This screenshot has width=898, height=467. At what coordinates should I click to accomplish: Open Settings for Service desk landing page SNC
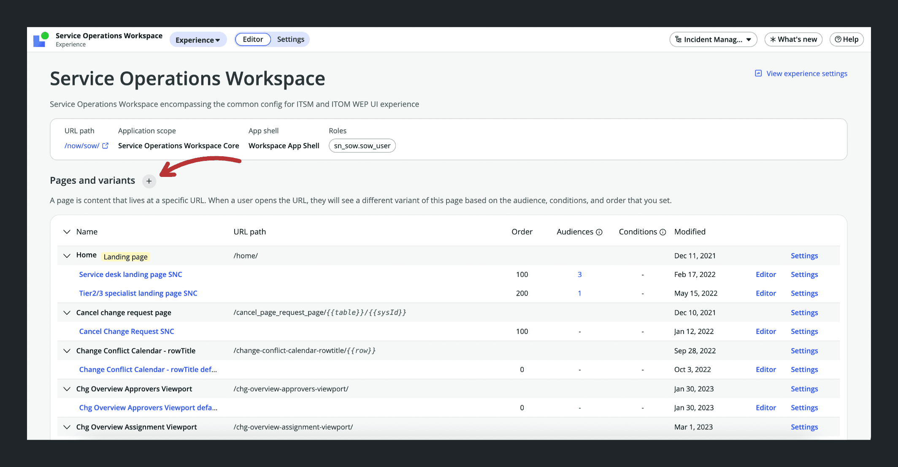[x=804, y=274]
